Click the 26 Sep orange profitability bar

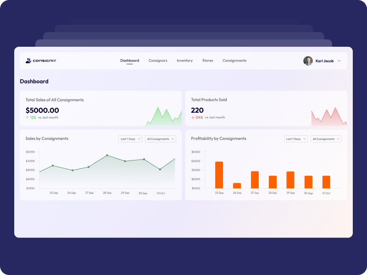coord(237,186)
